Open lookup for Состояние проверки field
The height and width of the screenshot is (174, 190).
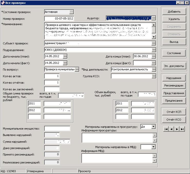pos(72,12)
